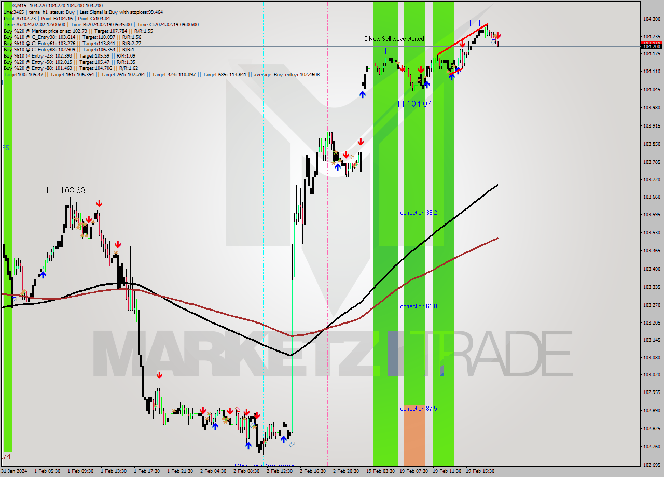Select the '| | | 103.63' peak label

(x=66, y=190)
